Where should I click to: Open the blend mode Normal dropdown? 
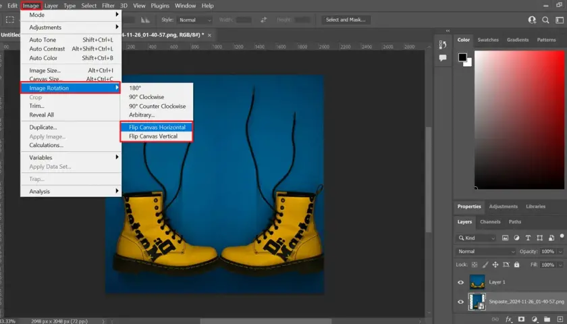click(485, 251)
